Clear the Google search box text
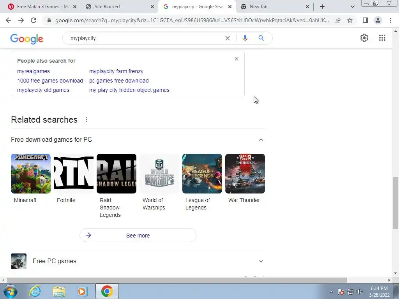 point(228,38)
